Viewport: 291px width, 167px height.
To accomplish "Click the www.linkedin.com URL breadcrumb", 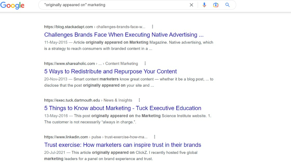I will 66,137.
